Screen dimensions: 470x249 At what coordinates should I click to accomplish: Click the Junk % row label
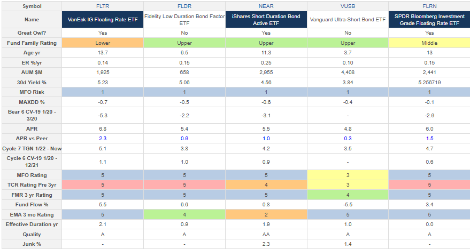coord(31,244)
